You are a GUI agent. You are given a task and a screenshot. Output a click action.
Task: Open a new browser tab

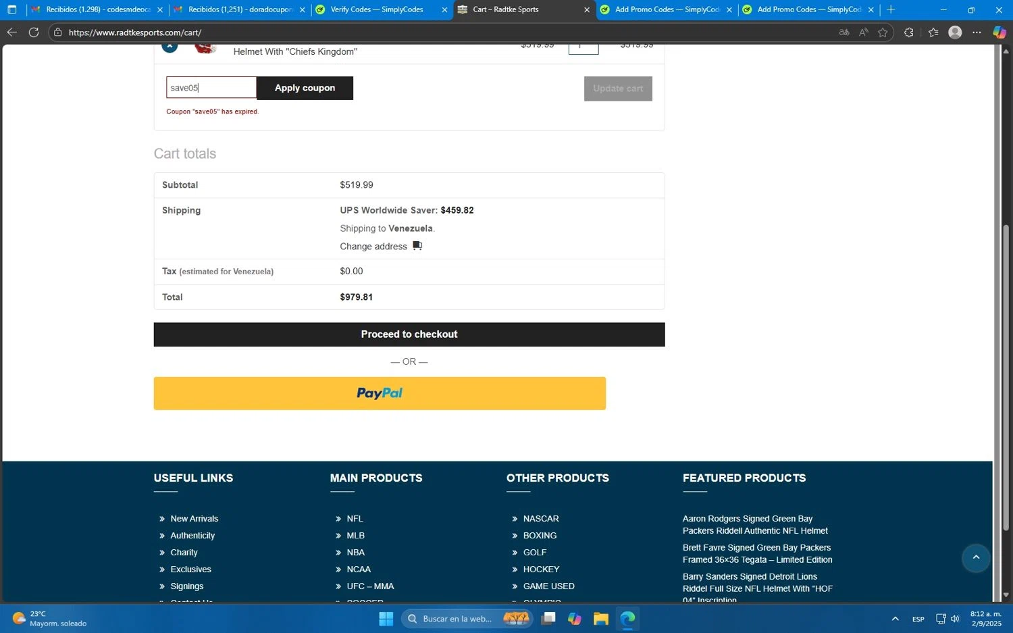(891, 9)
